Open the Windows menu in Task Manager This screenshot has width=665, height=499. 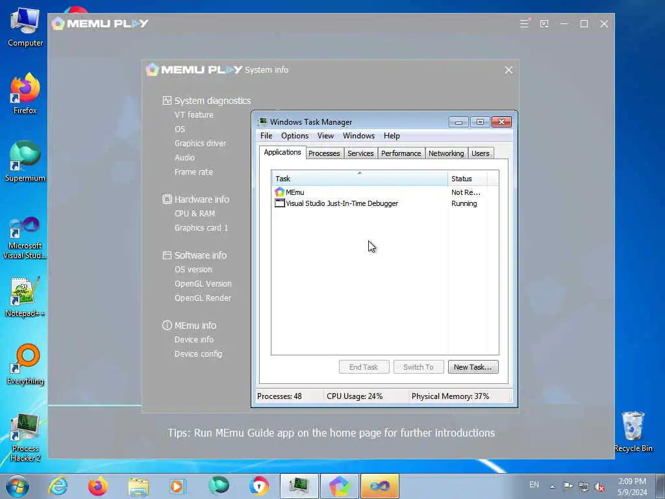tap(358, 136)
